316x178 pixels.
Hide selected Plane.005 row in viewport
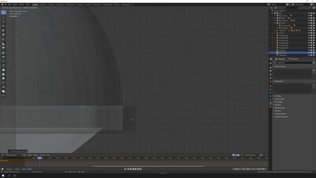coord(309,53)
